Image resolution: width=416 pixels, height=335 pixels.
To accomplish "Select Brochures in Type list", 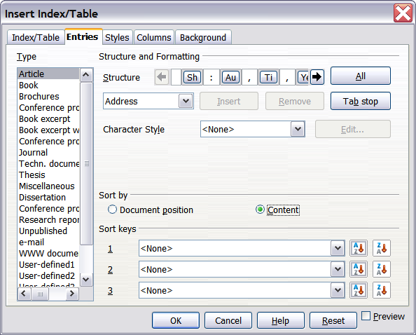I will click(x=48, y=96).
